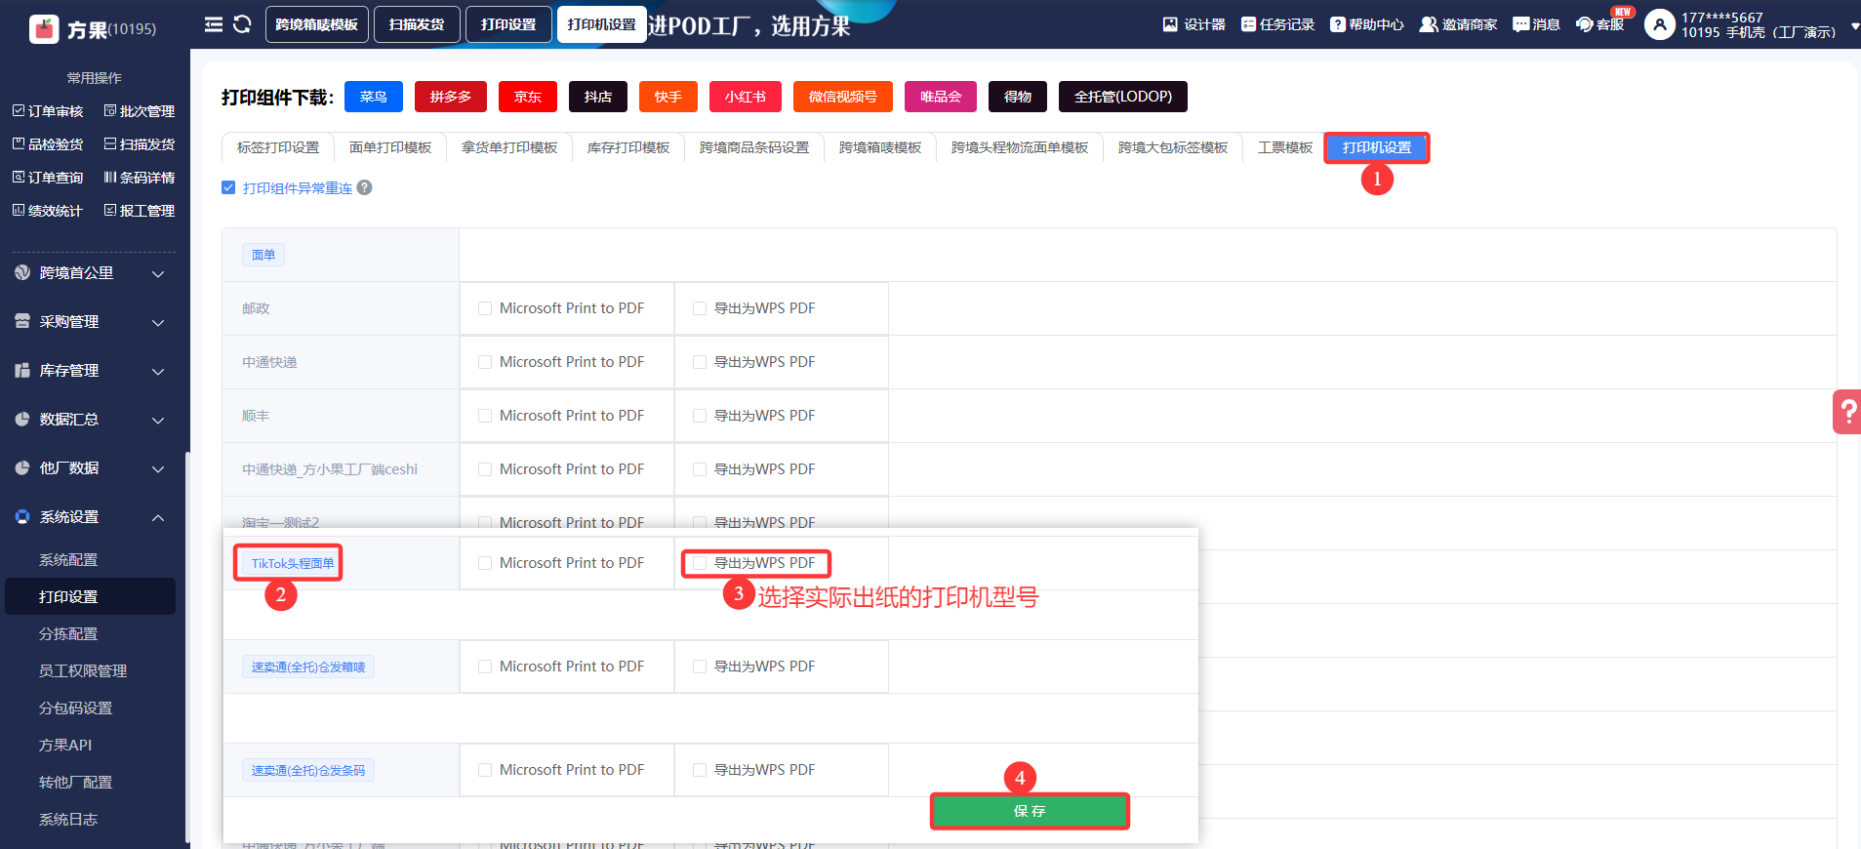
Task: Download the 微信视频号 print component
Action: pyautogui.click(x=843, y=97)
